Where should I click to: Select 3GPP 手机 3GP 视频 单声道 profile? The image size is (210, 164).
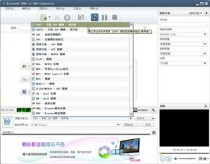(x=80, y=25)
